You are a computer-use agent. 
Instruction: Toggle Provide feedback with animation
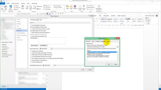coord(31,27)
